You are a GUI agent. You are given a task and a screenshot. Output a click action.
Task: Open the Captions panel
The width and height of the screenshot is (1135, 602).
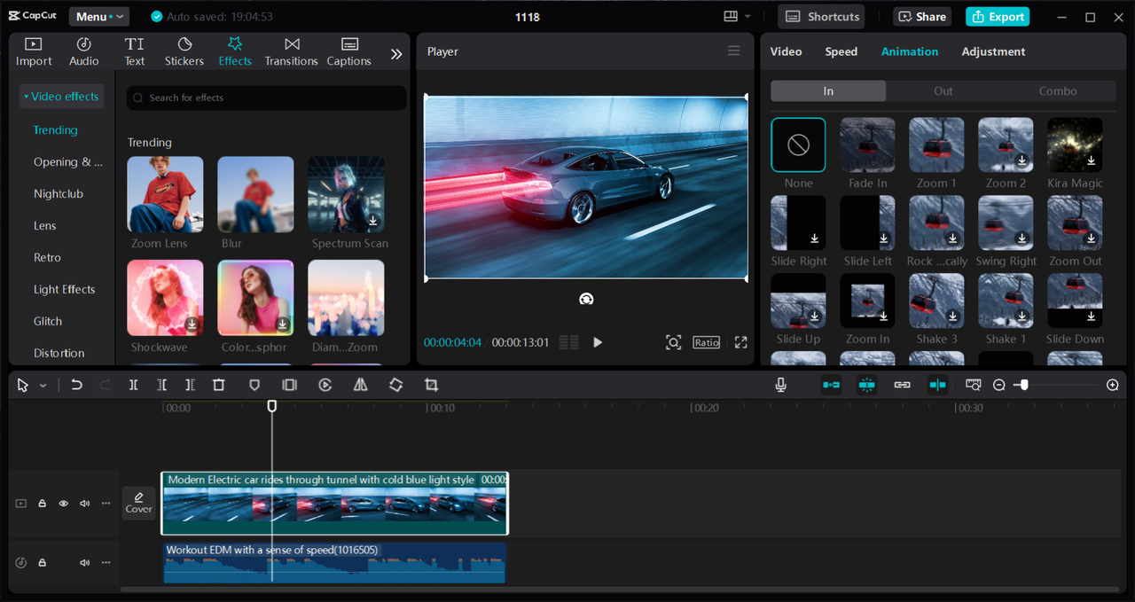348,52
